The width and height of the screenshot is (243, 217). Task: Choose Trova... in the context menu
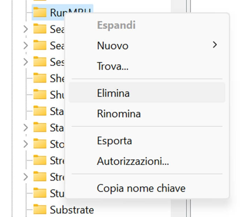point(147,66)
